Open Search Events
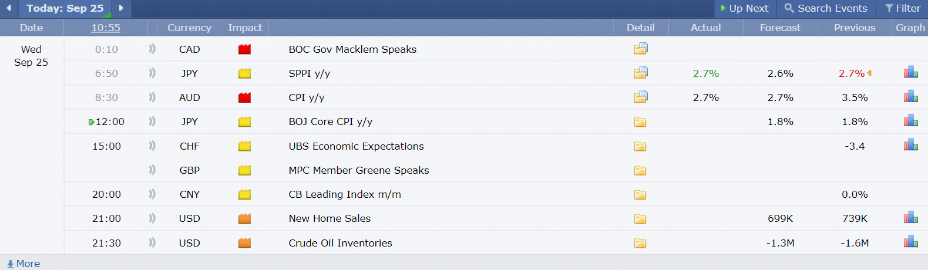Screen dimensions: 928x270 coord(826,8)
